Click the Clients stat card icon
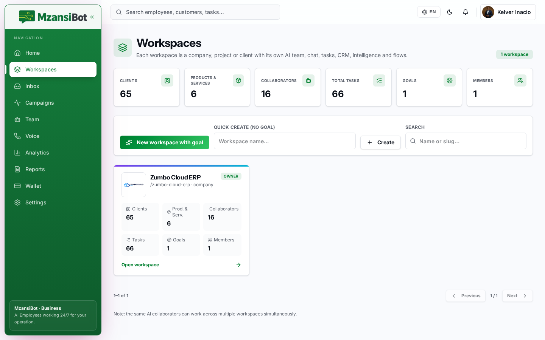The height and width of the screenshot is (340, 545). 167,80
